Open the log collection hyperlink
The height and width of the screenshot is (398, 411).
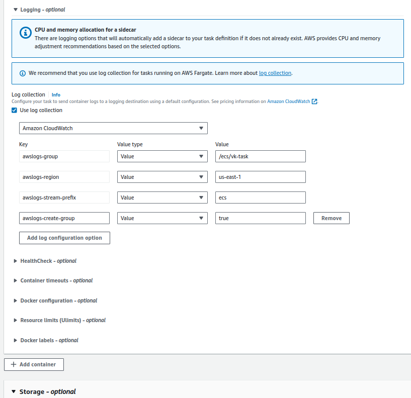click(275, 73)
